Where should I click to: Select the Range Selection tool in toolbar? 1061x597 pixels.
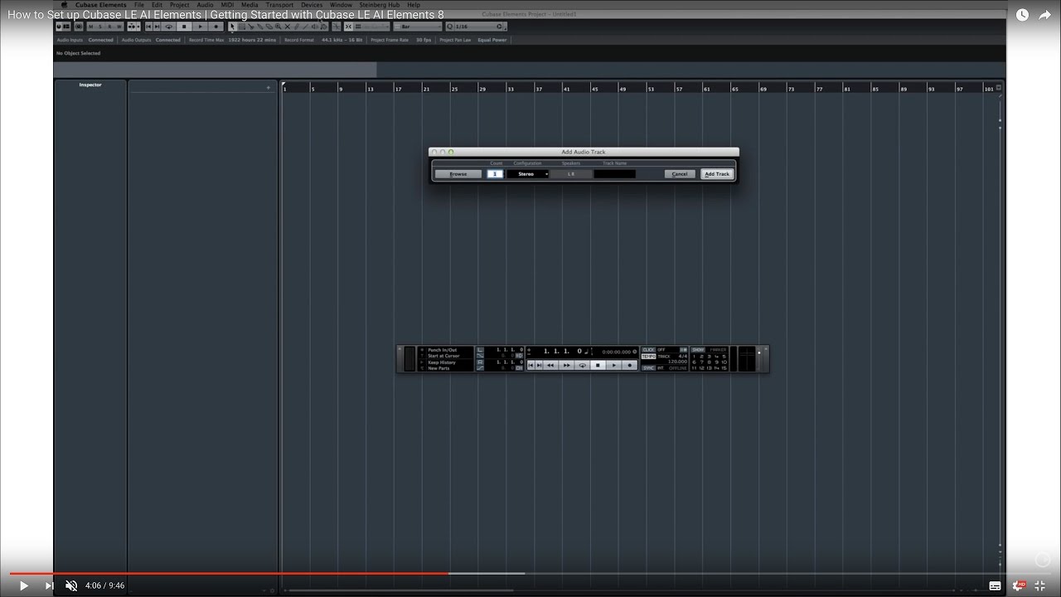pyautogui.click(x=241, y=27)
